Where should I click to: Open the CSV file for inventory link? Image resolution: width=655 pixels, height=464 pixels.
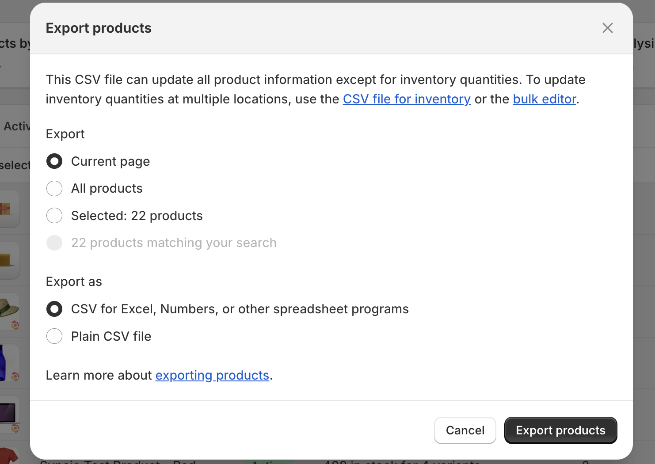point(407,99)
